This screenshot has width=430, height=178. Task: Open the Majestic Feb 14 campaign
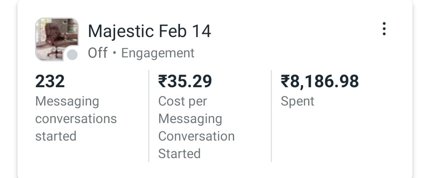tap(149, 31)
